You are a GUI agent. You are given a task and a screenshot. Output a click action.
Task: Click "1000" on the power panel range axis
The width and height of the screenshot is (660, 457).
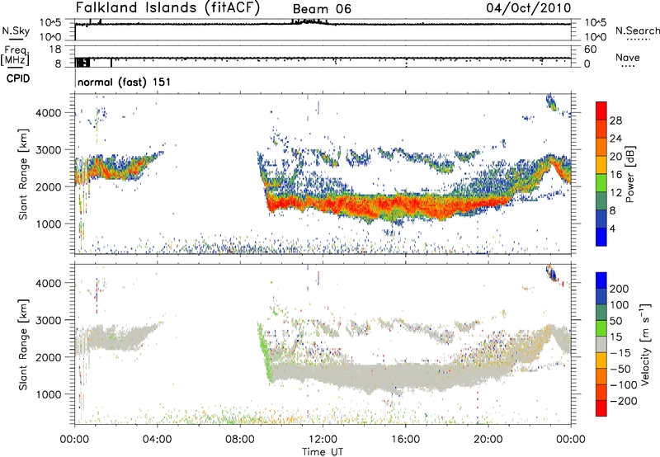point(48,224)
